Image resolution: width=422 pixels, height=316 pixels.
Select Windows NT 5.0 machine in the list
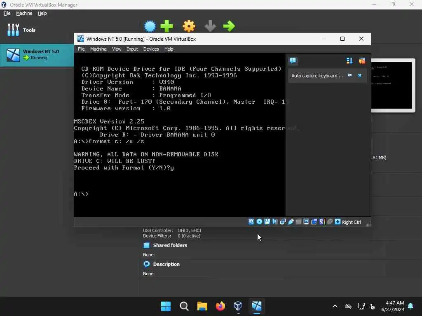click(37, 55)
